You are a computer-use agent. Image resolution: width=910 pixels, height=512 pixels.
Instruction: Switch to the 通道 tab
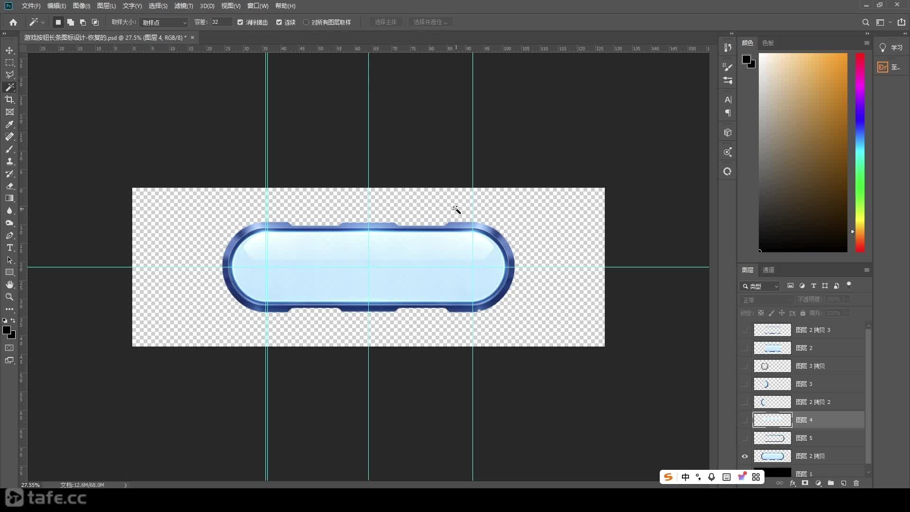tap(768, 270)
